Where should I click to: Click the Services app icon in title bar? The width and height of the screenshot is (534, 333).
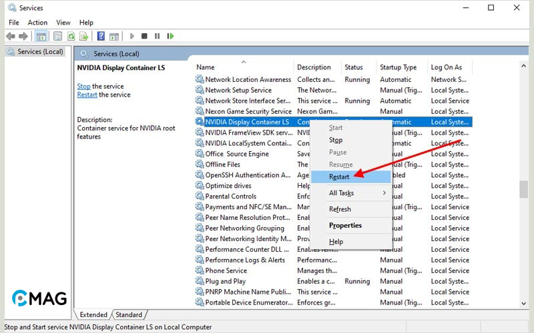point(12,7)
